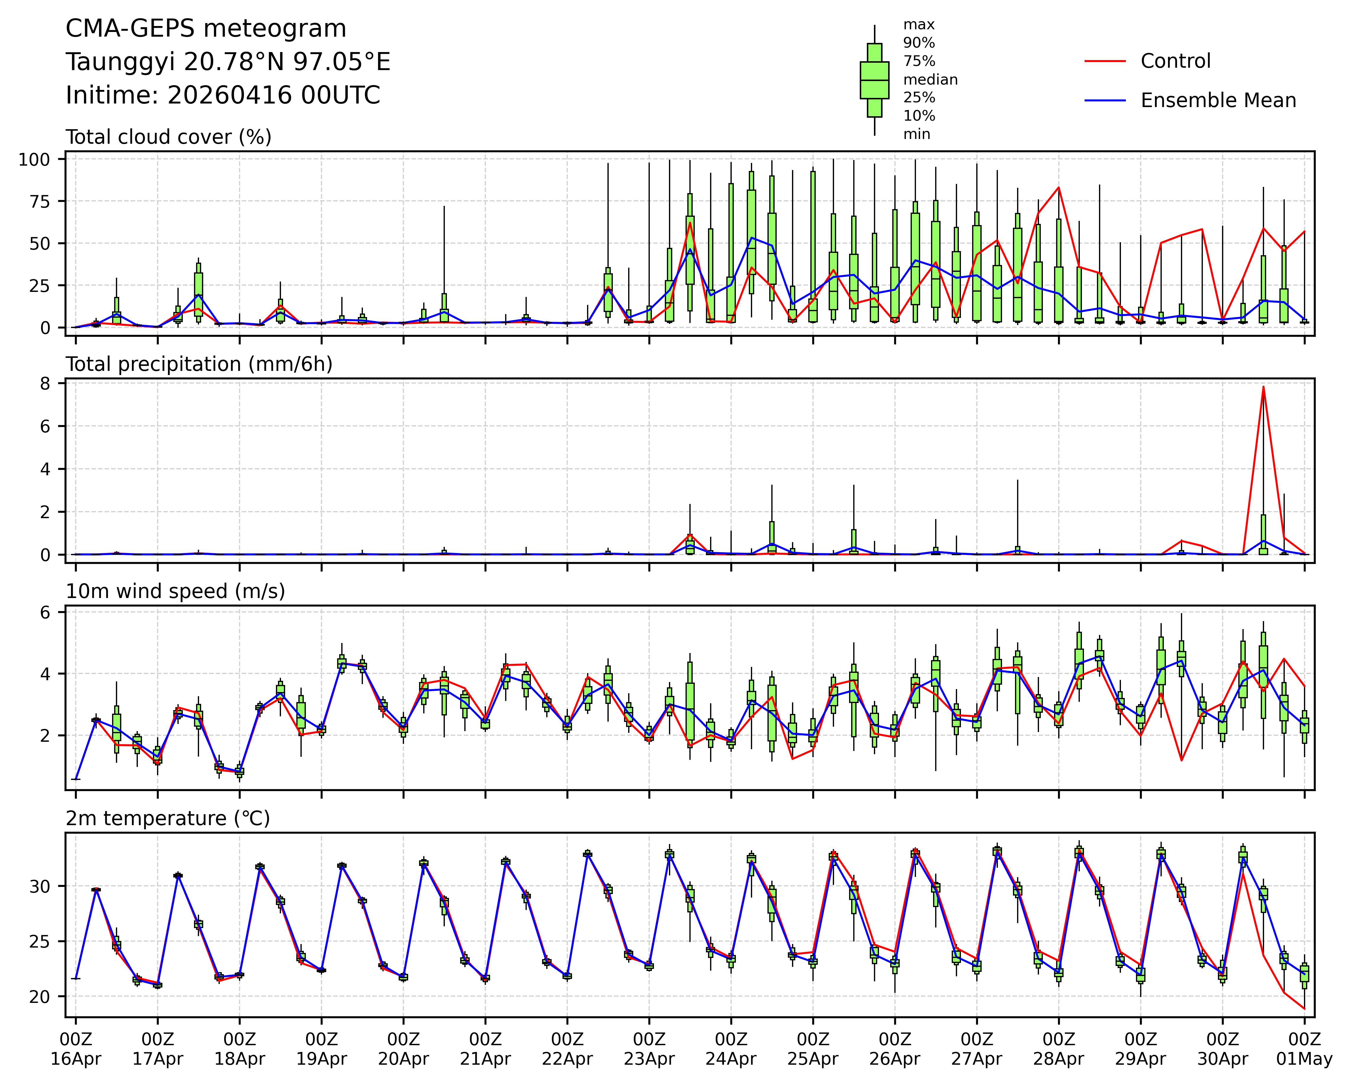Screen dimensions: 1351x1086
Task: Click the '00Z 20Apr' x-axis label
Action: [403, 1049]
